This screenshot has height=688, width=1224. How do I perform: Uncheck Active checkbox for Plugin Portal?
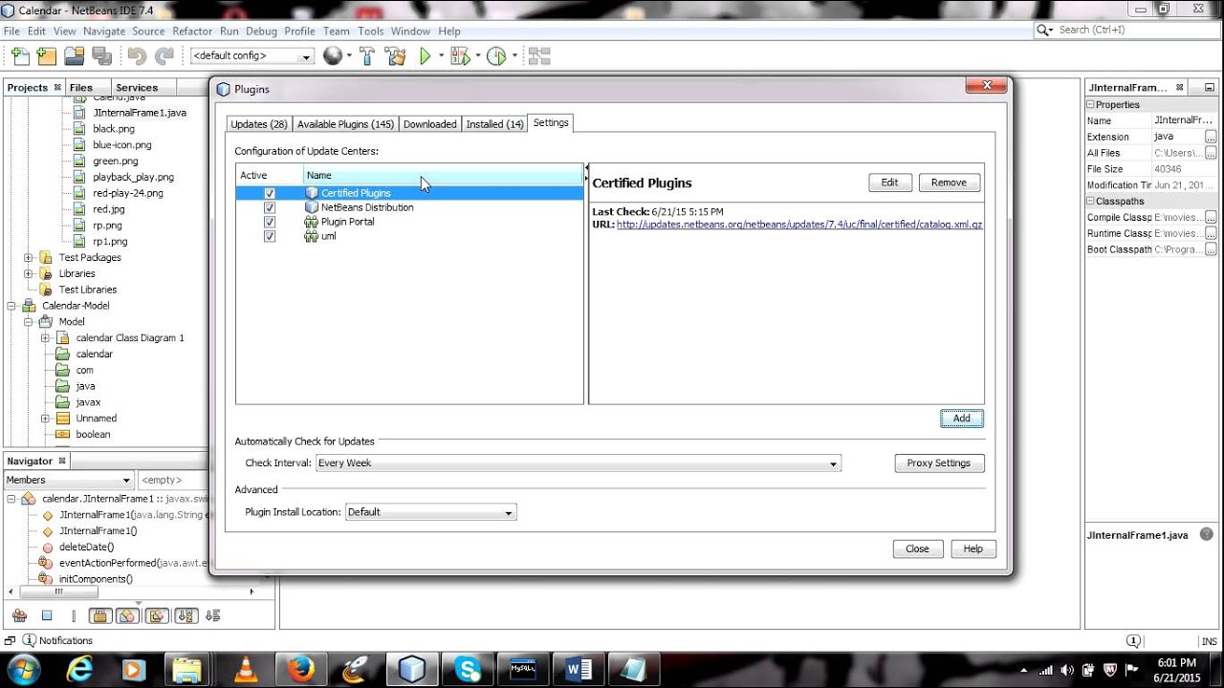270,222
